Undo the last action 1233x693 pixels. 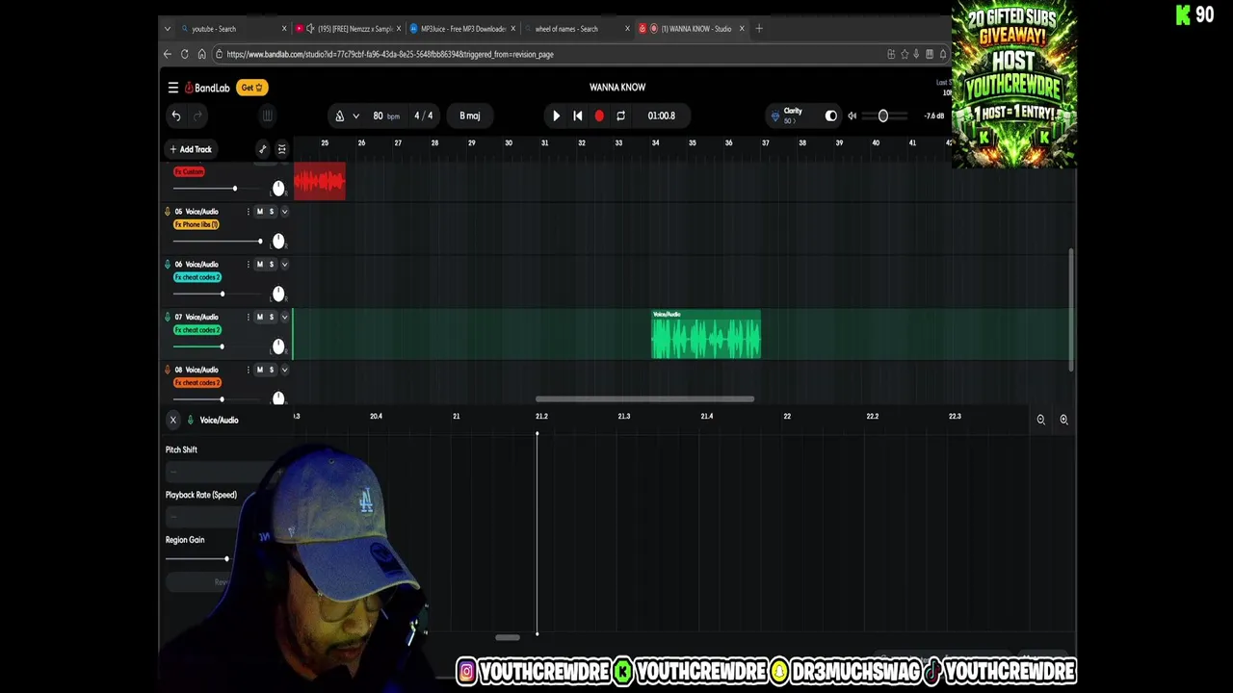(176, 115)
